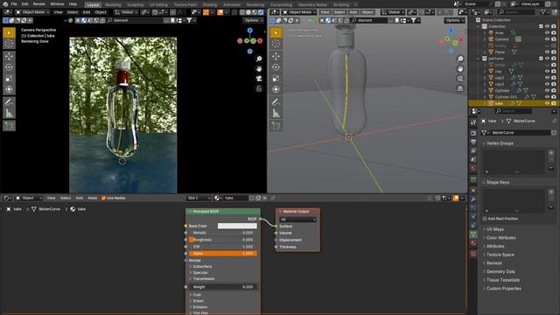The width and height of the screenshot is (560, 315).
Task: Expand the Color Attributes panel
Action: pyautogui.click(x=500, y=237)
